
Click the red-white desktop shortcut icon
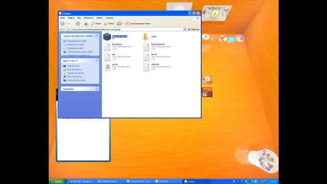[x=222, y=38]
